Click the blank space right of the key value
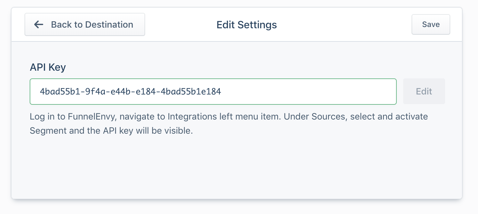Image resolution: width=478 pixels, height=214 pixels. click(x=306, y=92)
